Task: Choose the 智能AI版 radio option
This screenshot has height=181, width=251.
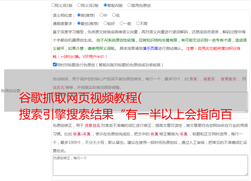Action: tap(106, 5)
